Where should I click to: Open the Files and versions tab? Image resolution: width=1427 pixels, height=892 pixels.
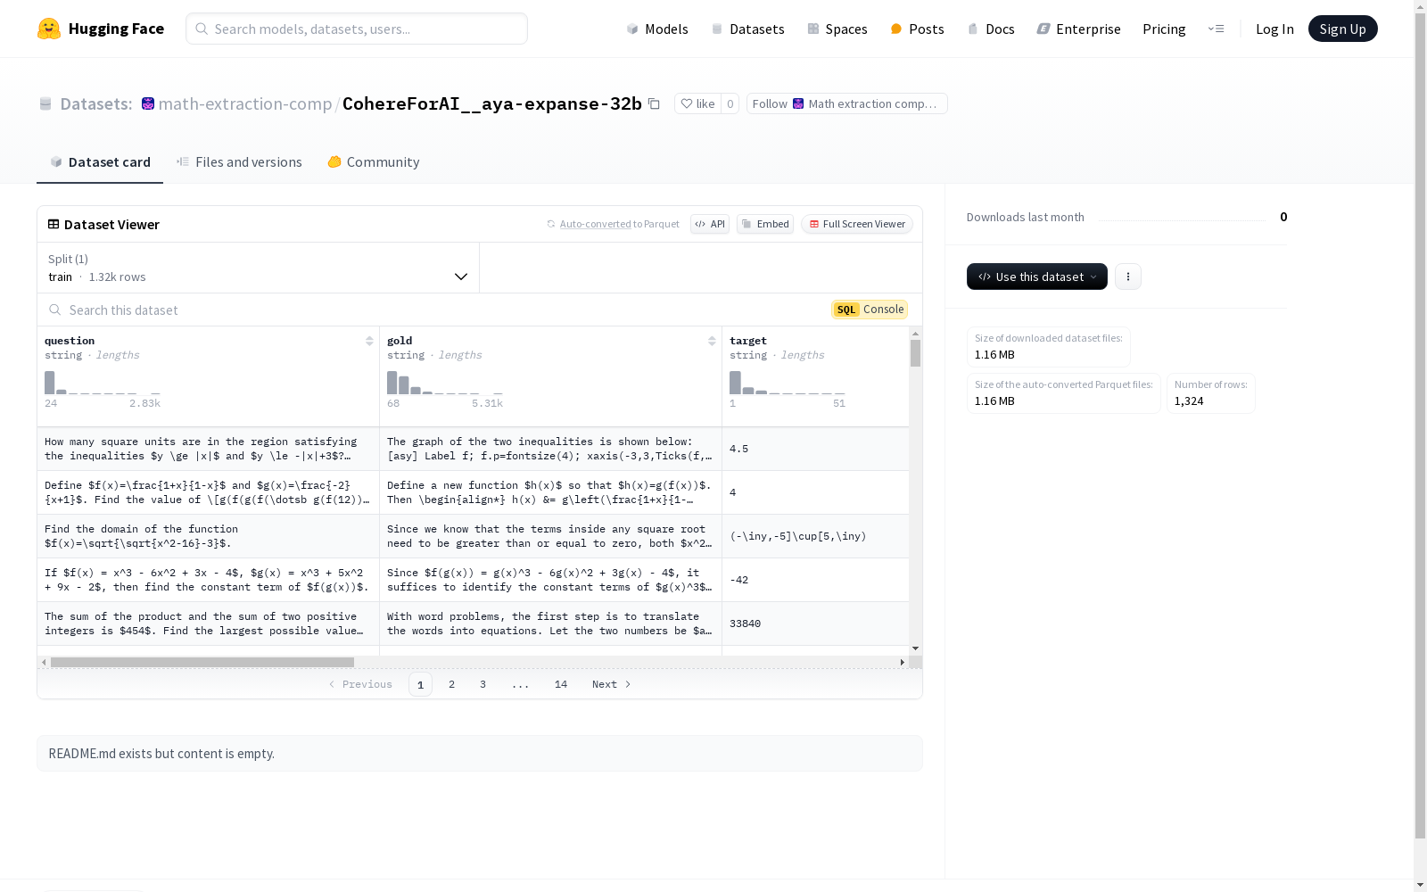pos(239,162)
